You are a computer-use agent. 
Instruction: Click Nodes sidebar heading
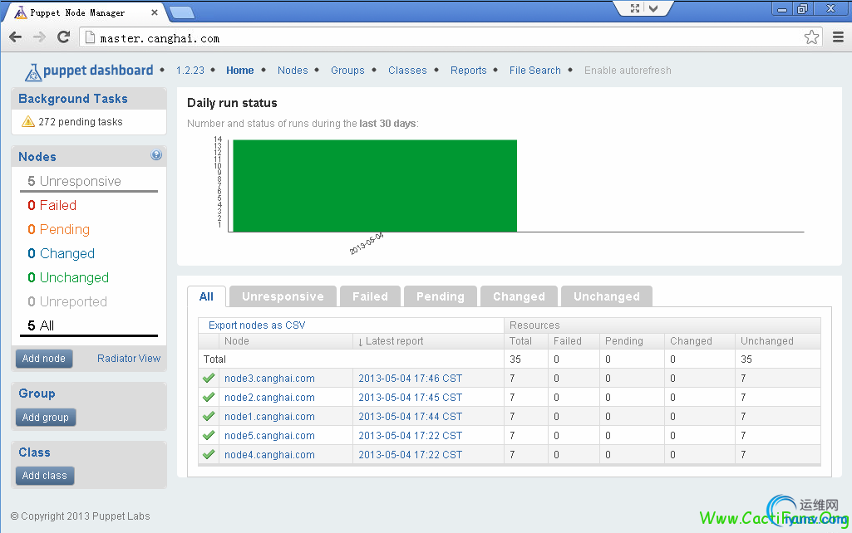pyautogui.click(x=37, y=157)
